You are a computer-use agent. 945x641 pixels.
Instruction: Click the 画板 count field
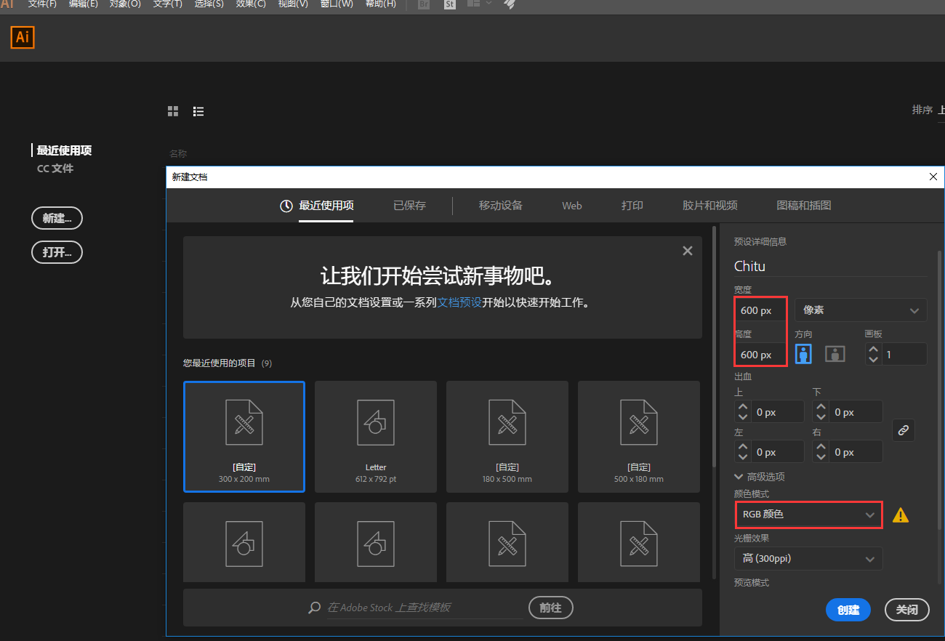click(x=904, y=354)
